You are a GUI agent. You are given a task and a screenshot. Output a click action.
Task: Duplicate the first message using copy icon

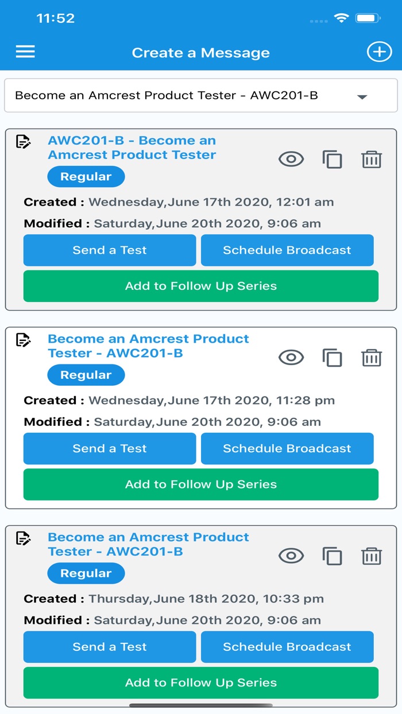(332, 159)
